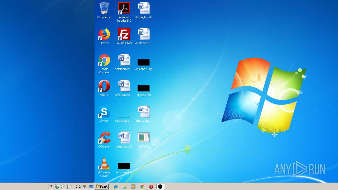Open network status tray icon
This screenshot has width=338, height=190.
pos(57,187)
